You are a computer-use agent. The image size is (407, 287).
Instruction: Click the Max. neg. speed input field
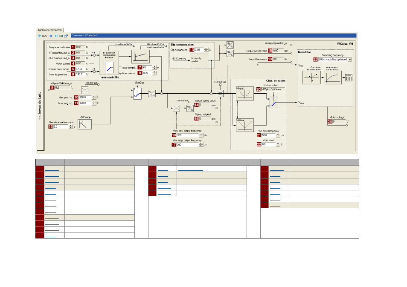click(85, 103)
